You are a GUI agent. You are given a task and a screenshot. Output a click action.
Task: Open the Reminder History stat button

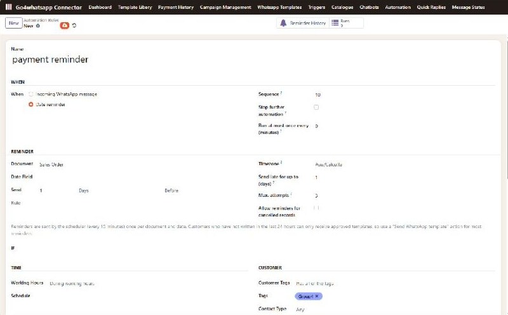click(x=303, y=23)
